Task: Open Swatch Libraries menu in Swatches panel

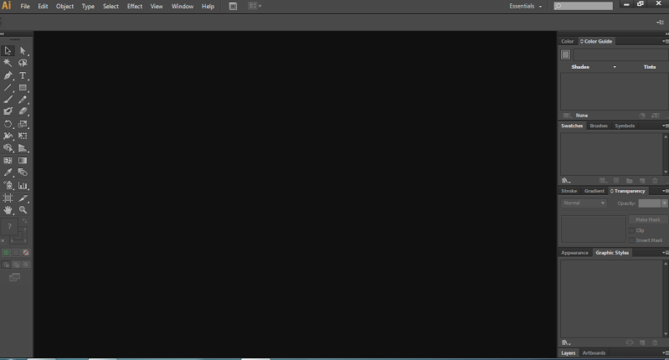Action: pyautogui.click(x=566, y=181)
